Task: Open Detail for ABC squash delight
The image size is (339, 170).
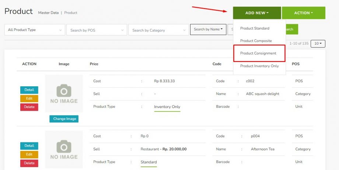Action: tap(29, 90)
